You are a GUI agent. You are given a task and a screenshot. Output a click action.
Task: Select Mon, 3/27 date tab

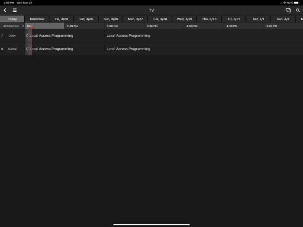tap(135, 19)
